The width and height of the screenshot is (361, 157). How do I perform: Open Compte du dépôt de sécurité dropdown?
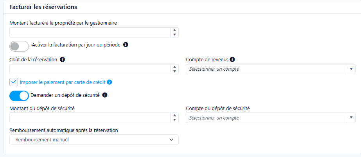[270, 118]
